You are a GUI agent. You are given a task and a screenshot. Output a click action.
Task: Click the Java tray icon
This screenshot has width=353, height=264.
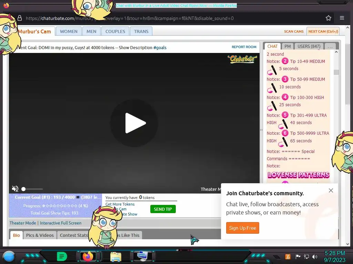tap(288, 256)
